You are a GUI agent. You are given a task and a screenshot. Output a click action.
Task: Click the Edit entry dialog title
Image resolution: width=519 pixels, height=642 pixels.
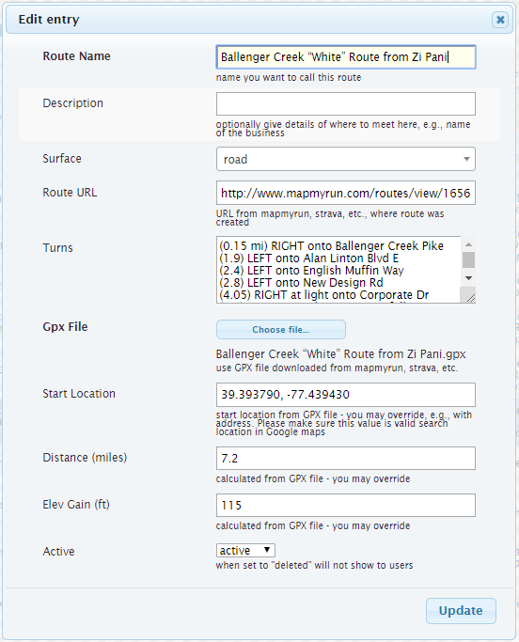tap(49, 19)
